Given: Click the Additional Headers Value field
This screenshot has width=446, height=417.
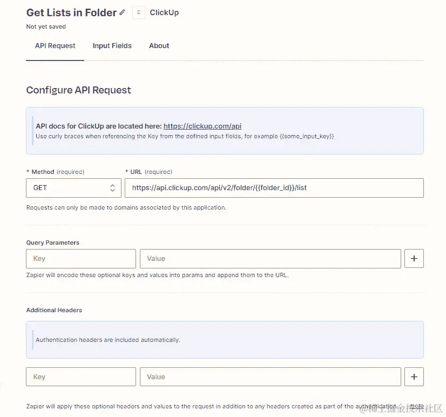Looking at the screenshot, I should click(270, 376).
